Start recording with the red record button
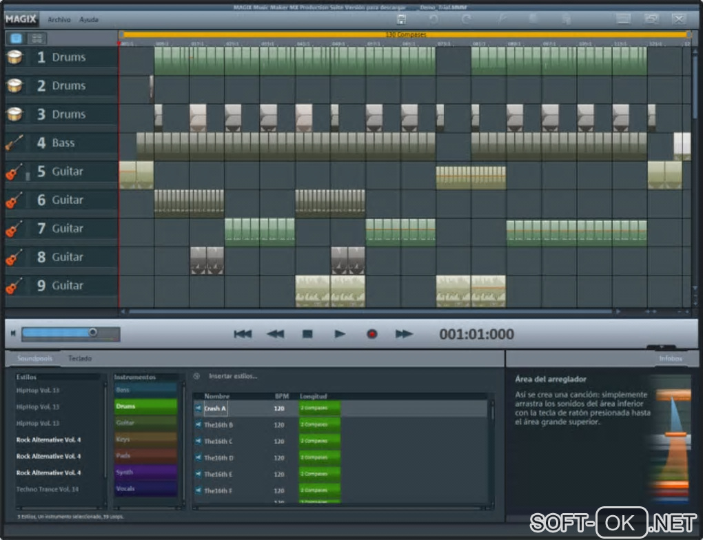The image size is (703, 540). pos(371,334)
